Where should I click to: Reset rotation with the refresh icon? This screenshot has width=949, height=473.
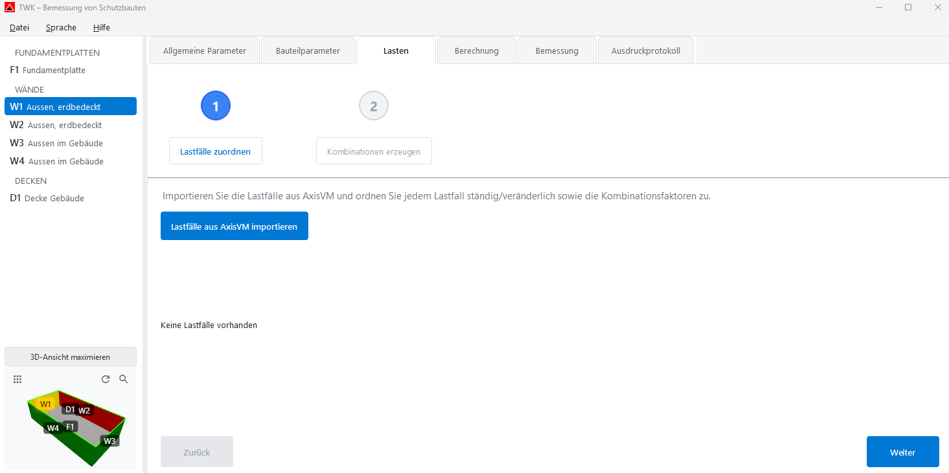click(x=106, y=379)
